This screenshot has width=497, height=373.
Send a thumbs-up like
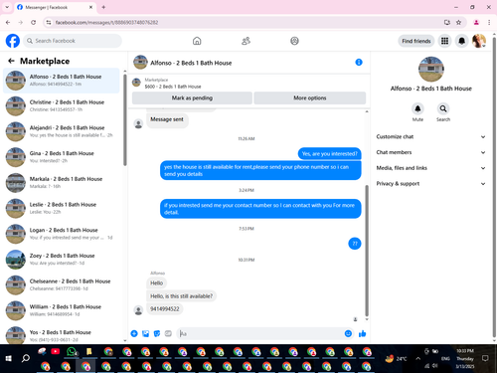pos(362,333)
